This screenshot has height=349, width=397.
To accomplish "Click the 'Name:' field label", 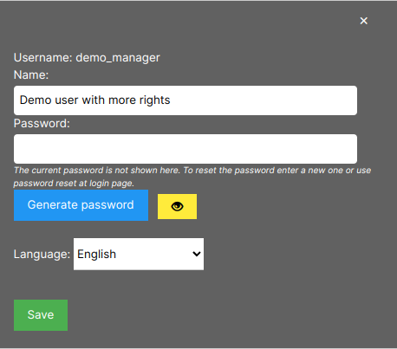I will (31, 75).
